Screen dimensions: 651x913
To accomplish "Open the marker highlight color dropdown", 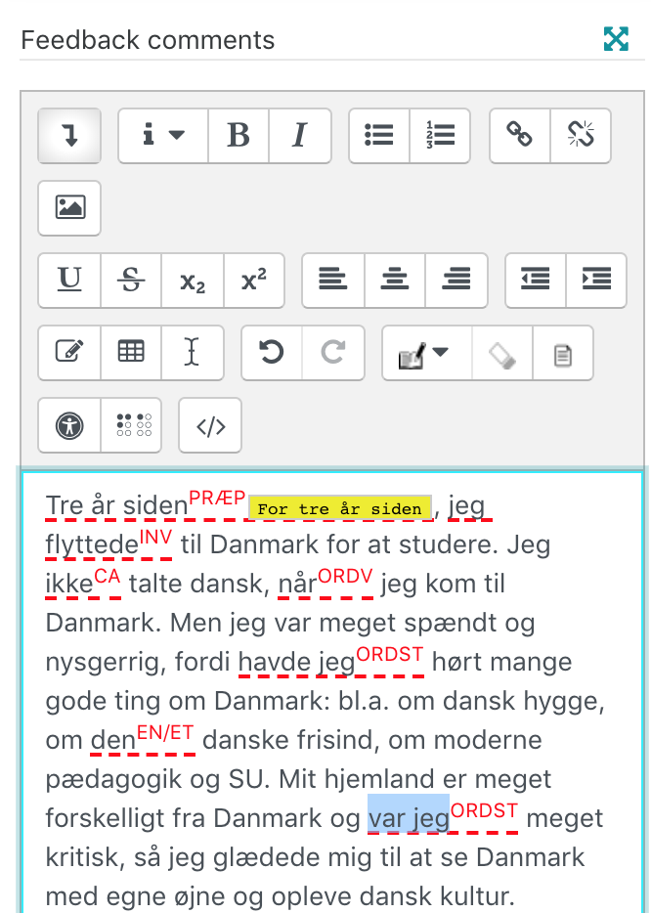I will [x=427, y=352].
